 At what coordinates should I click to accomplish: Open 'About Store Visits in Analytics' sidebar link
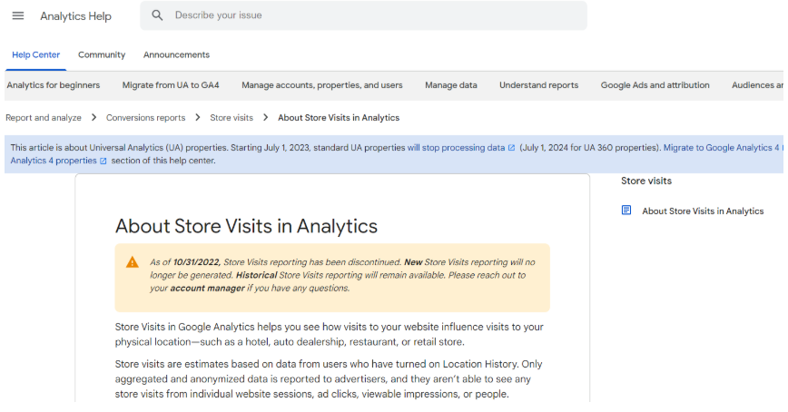703,211
